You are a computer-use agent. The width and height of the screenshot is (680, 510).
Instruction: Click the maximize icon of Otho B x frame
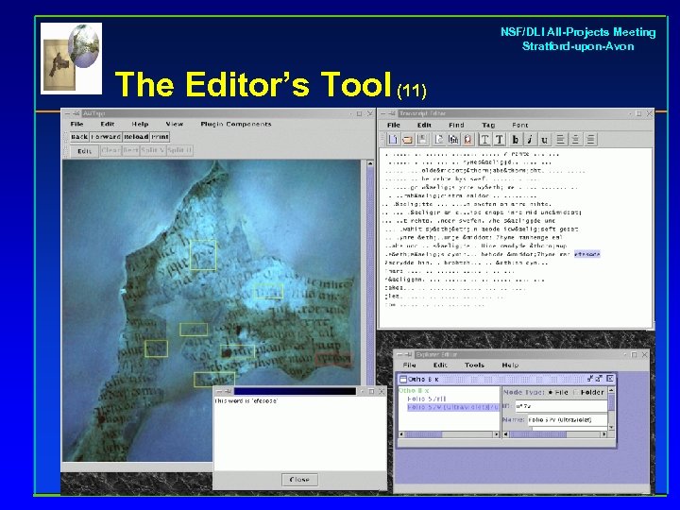[x=600, y=379]
